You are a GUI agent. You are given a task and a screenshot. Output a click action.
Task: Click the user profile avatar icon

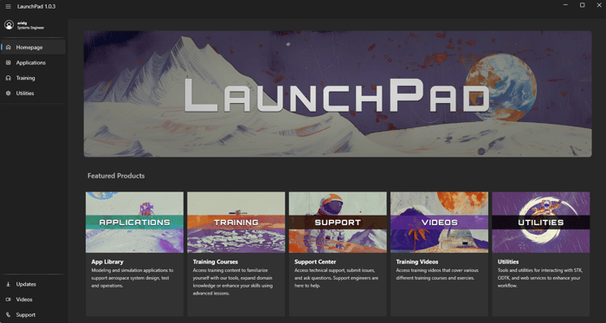[x=9, y=25]
